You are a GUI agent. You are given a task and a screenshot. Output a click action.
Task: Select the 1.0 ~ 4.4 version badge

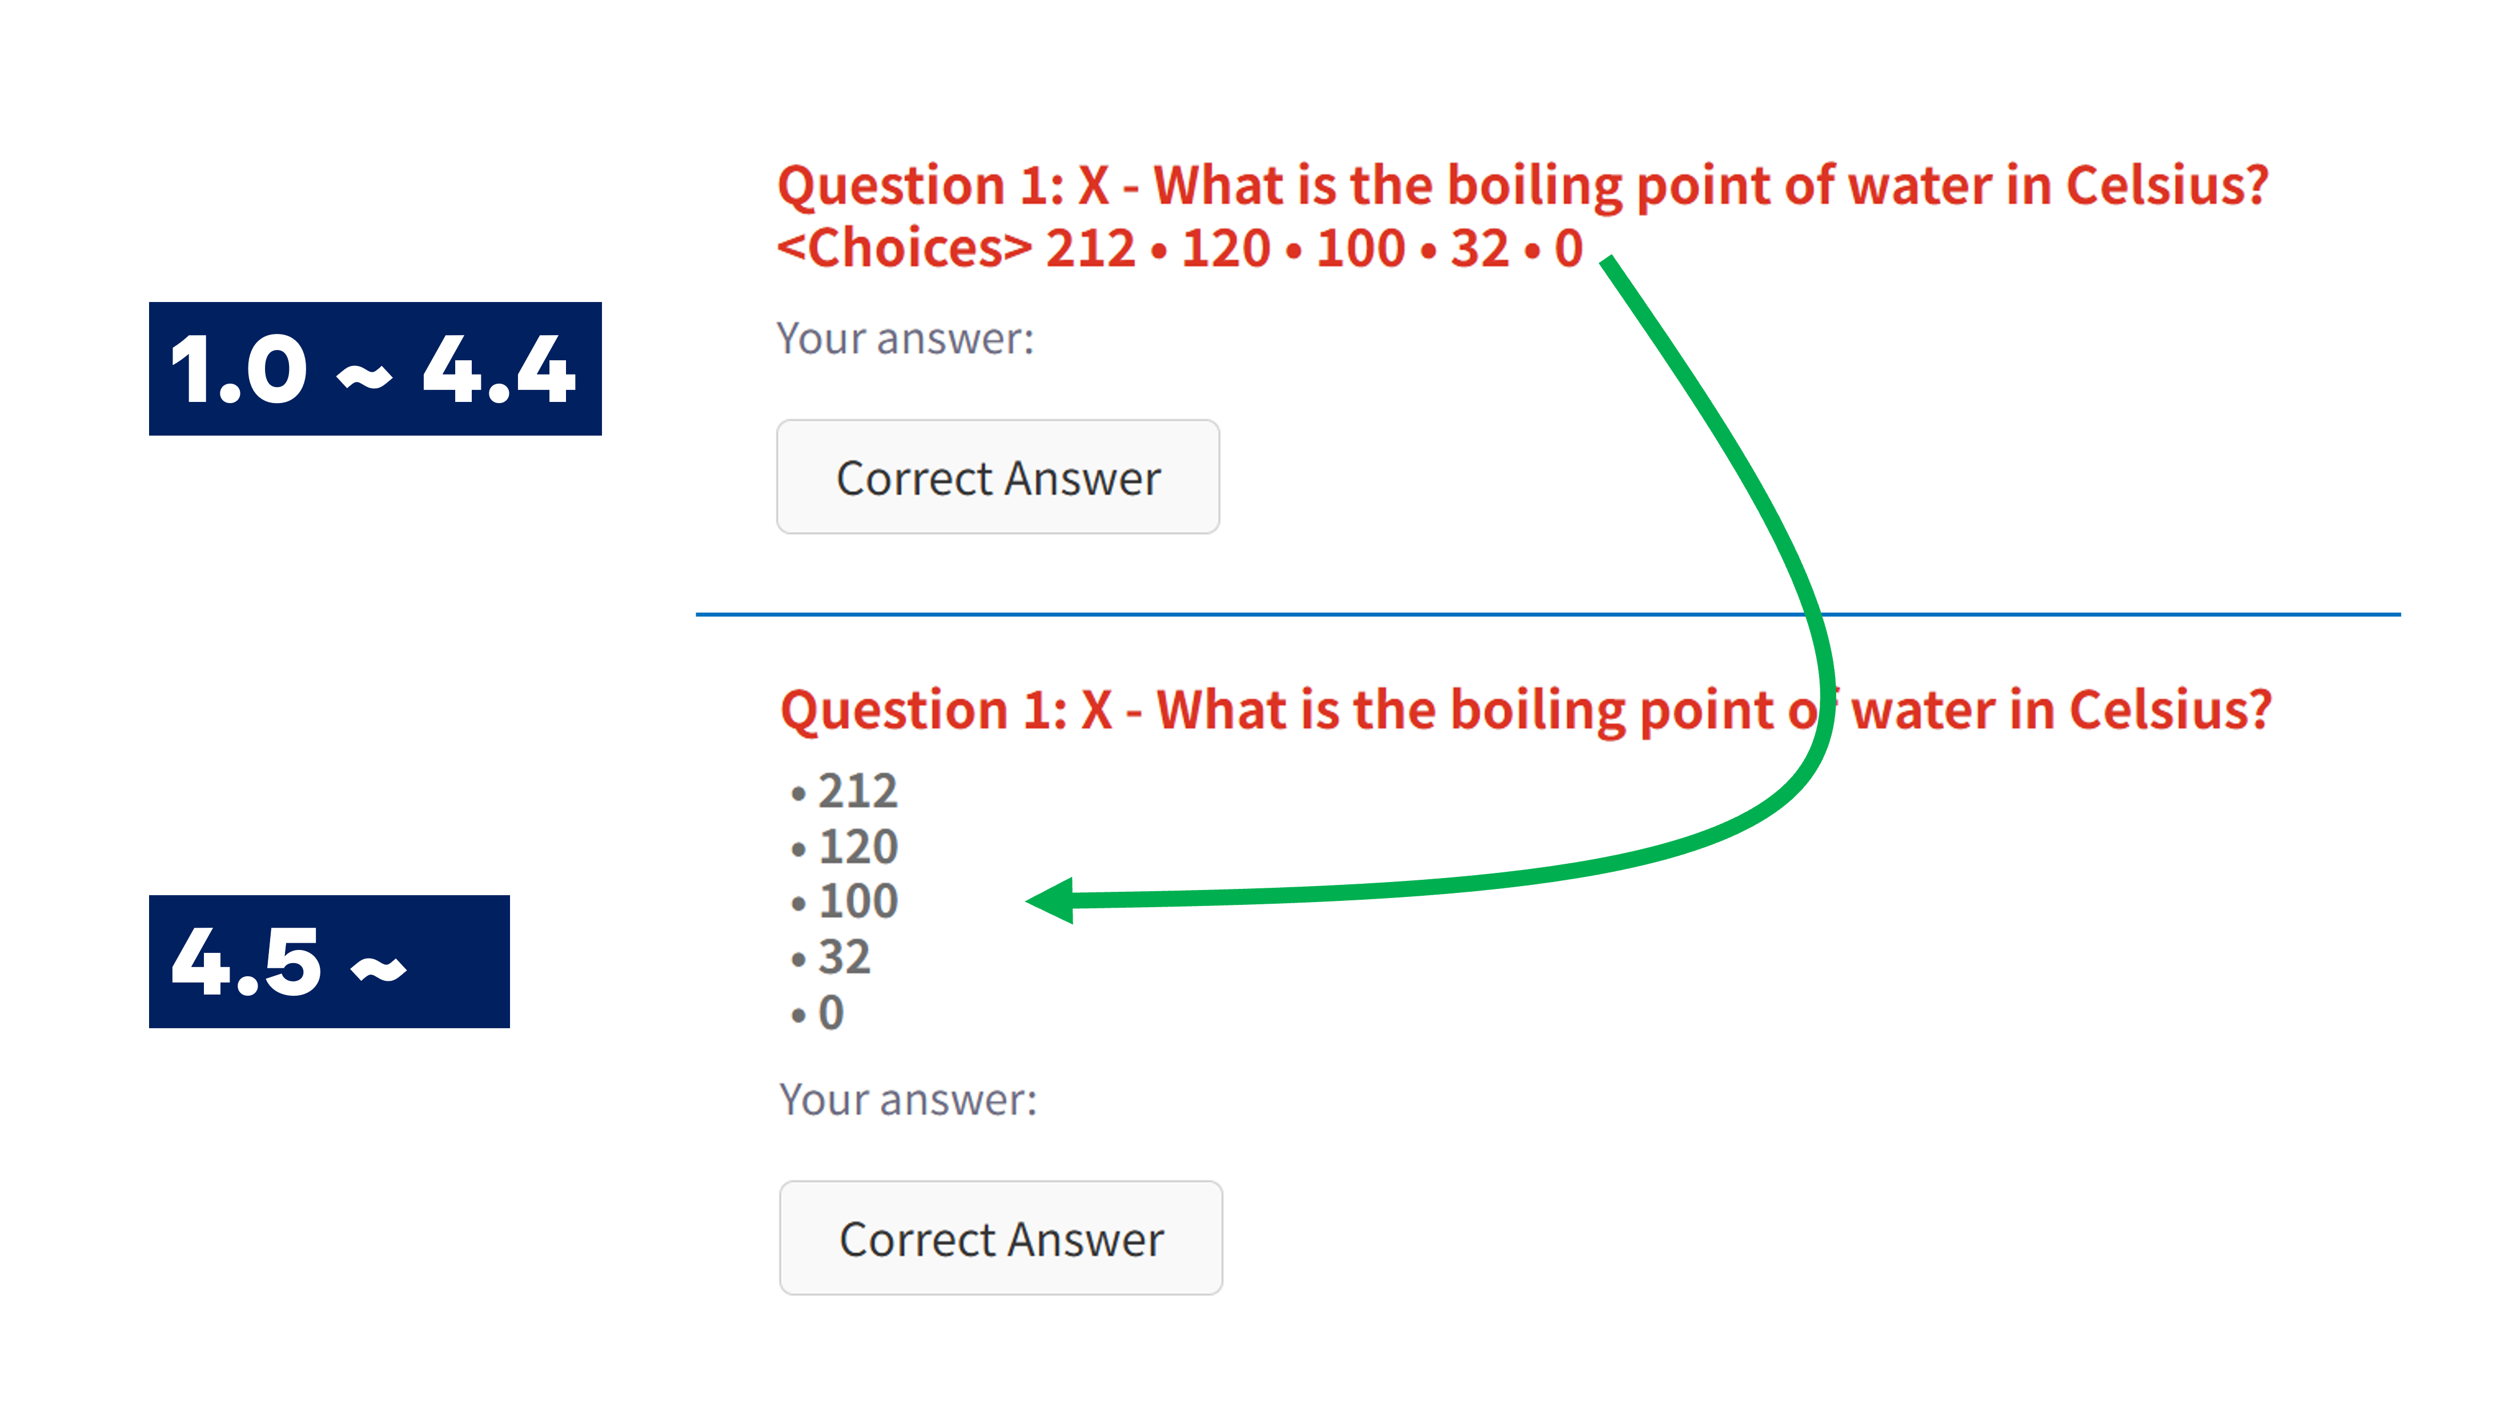coord(375,369)
